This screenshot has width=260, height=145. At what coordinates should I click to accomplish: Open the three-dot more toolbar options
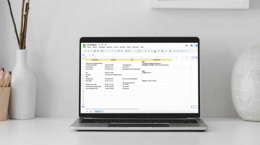tap(187, 51)
